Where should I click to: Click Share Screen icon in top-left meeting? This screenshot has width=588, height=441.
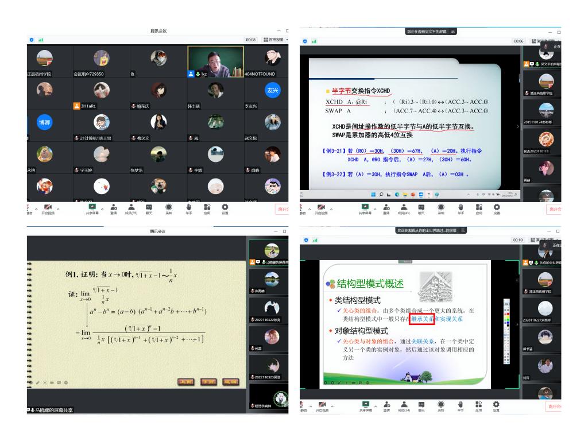tap(92, 207)
